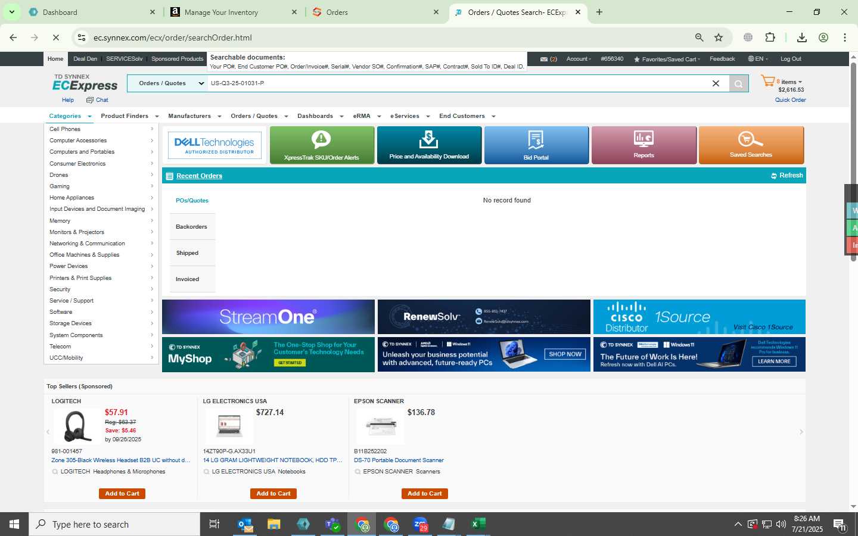Open Favorites/Saved Cart dropdown

coord(667,59)
